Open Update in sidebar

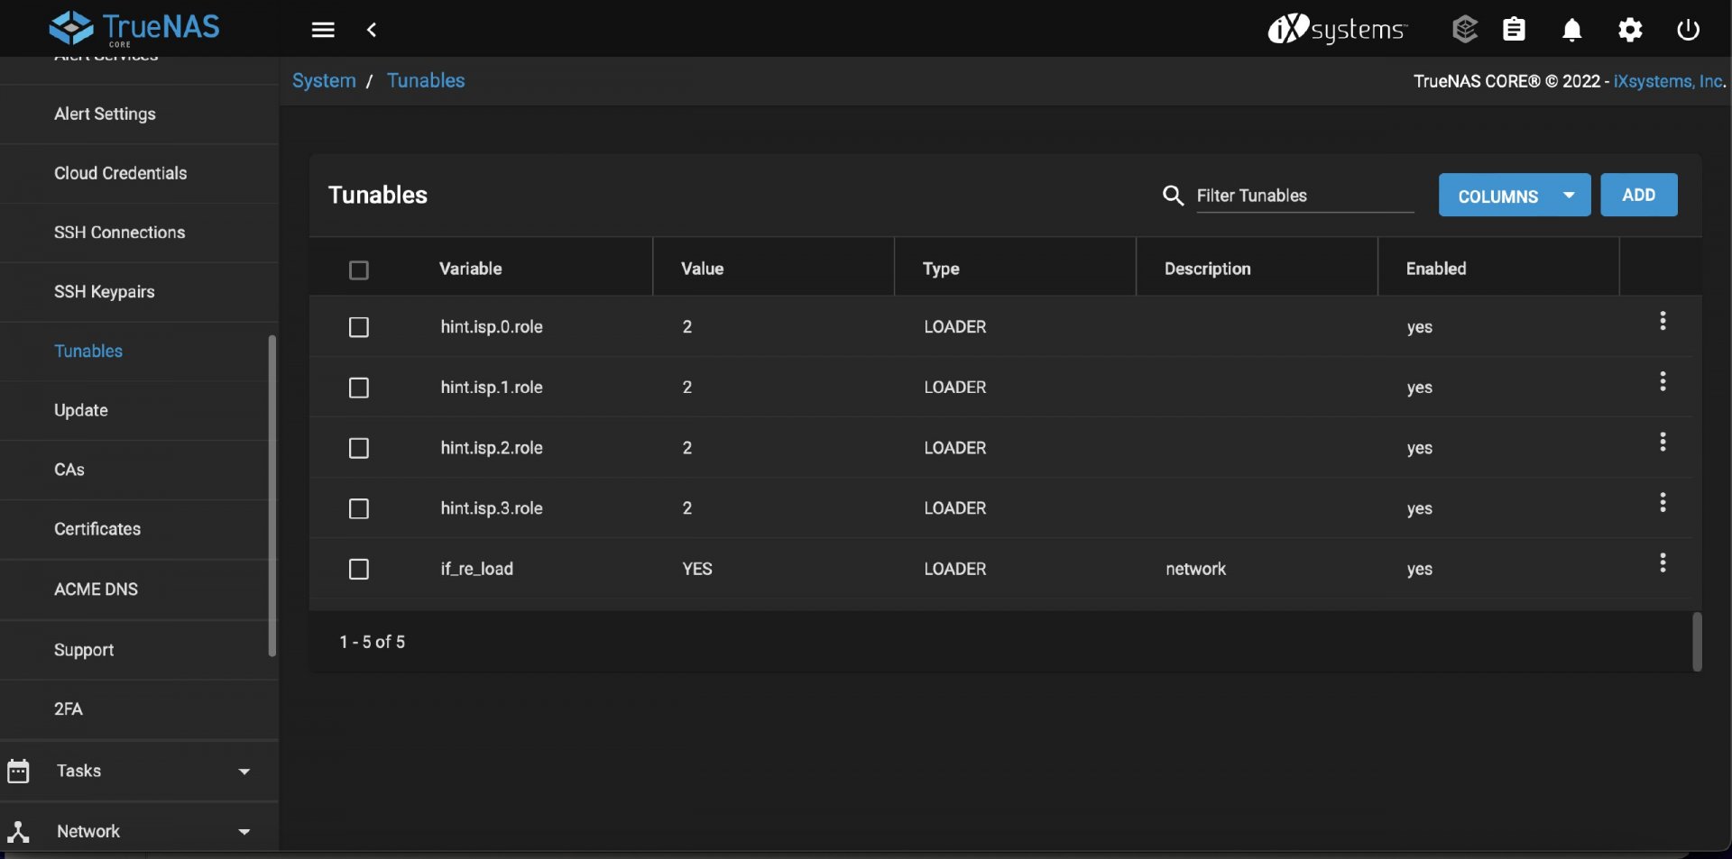(139, 411)
